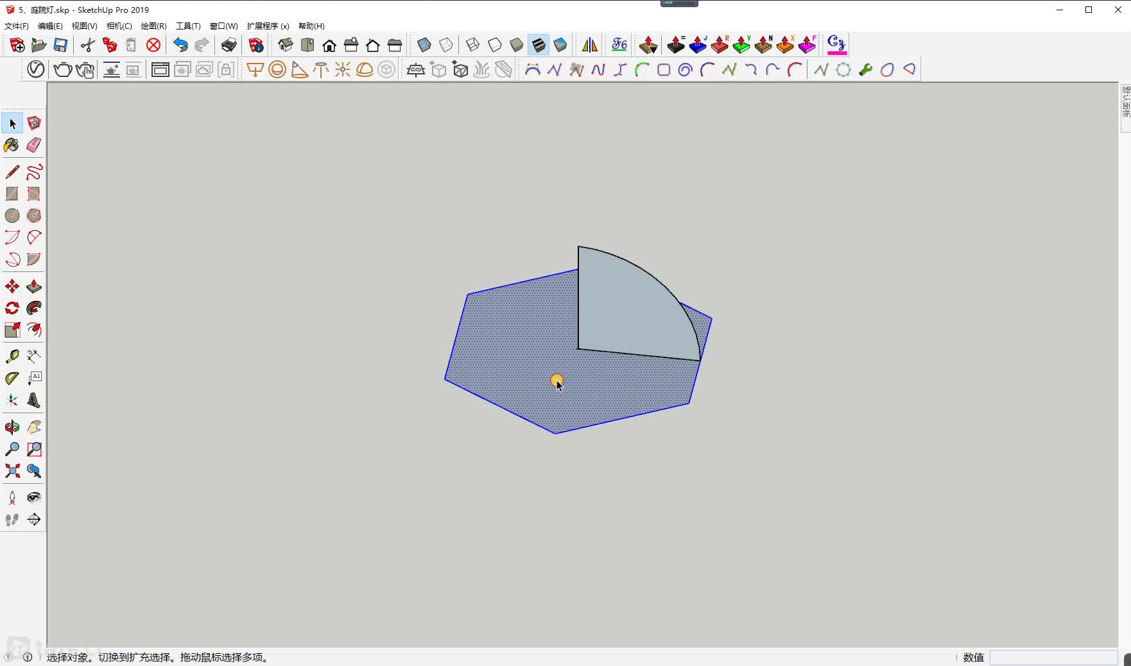Select the Protractor tool
The image size is (1131, 666).
pyautogui.click(x=12, y=379)
